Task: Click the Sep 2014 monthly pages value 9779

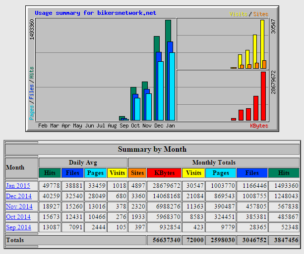Action: (x=228, y=227)
